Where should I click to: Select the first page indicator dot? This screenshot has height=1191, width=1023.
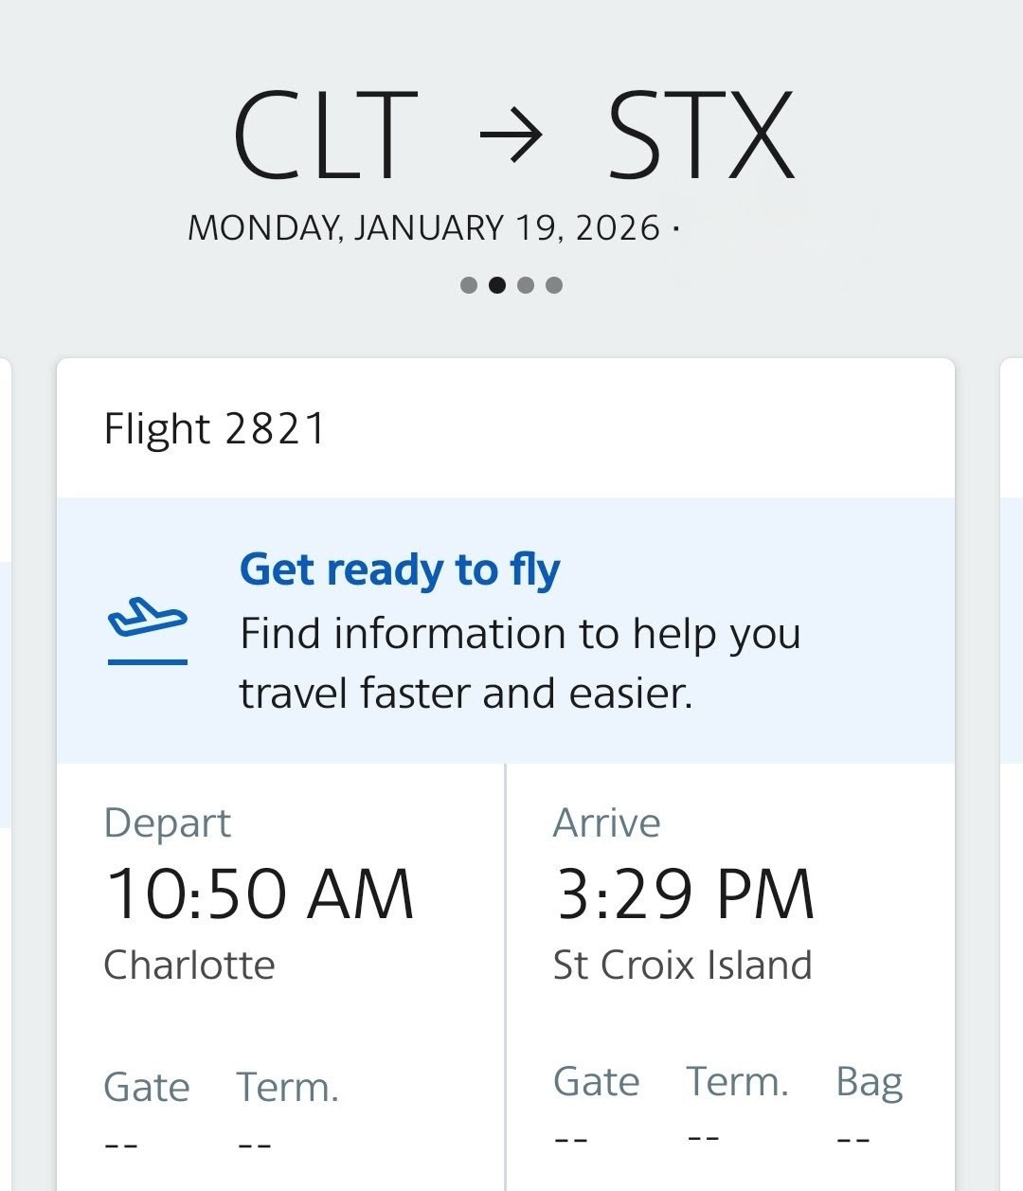click(x=468, y=285)
